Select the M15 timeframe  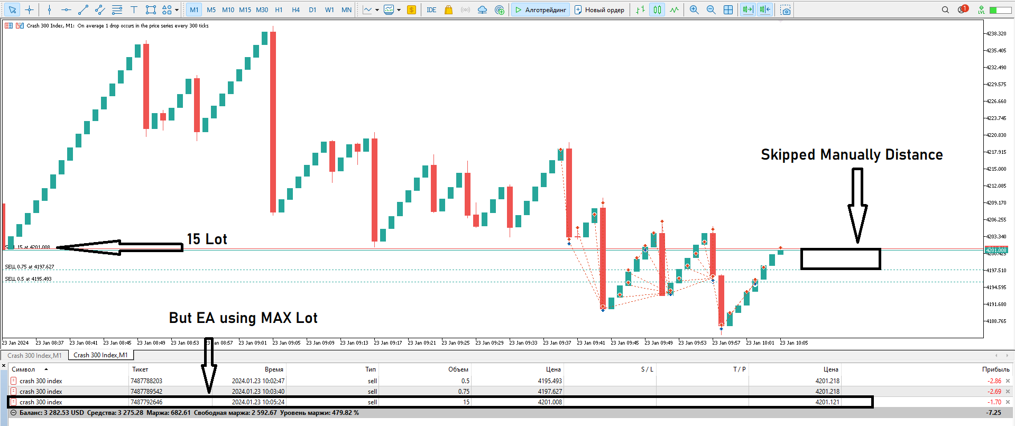245,10
